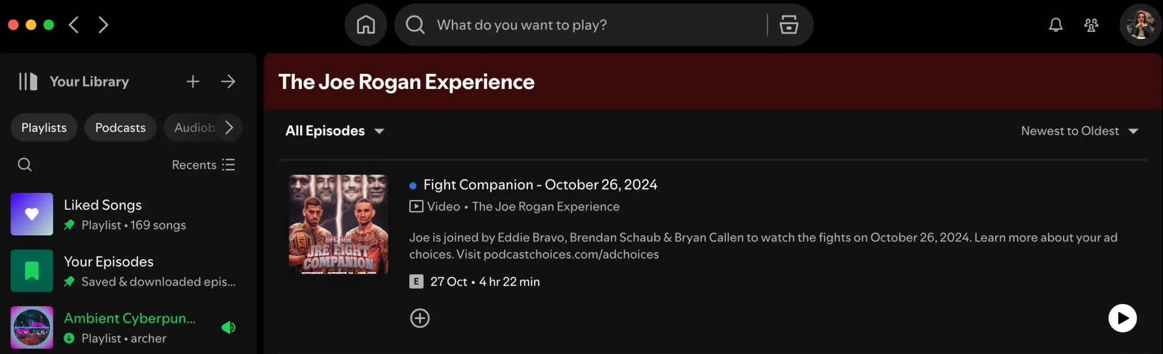Viewport: 1163px width, 354px height.
Task: Open Your Episodes from the sidebar
Action: click(x=109, y=262)
